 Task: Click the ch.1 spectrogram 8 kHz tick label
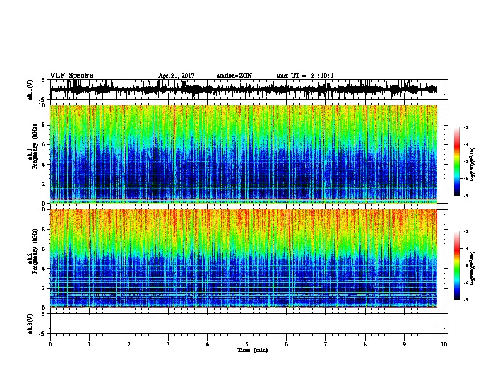pos(44,125)
